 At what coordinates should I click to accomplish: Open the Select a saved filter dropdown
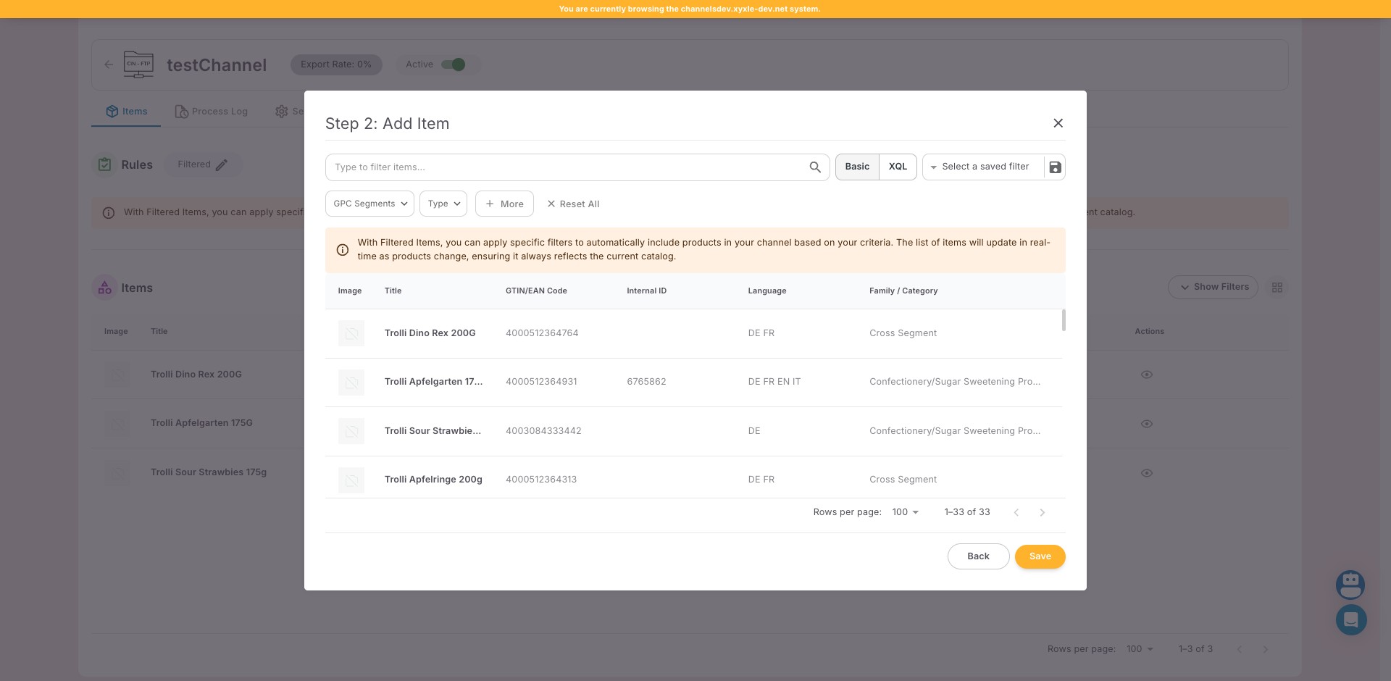[x=984, y=167]
